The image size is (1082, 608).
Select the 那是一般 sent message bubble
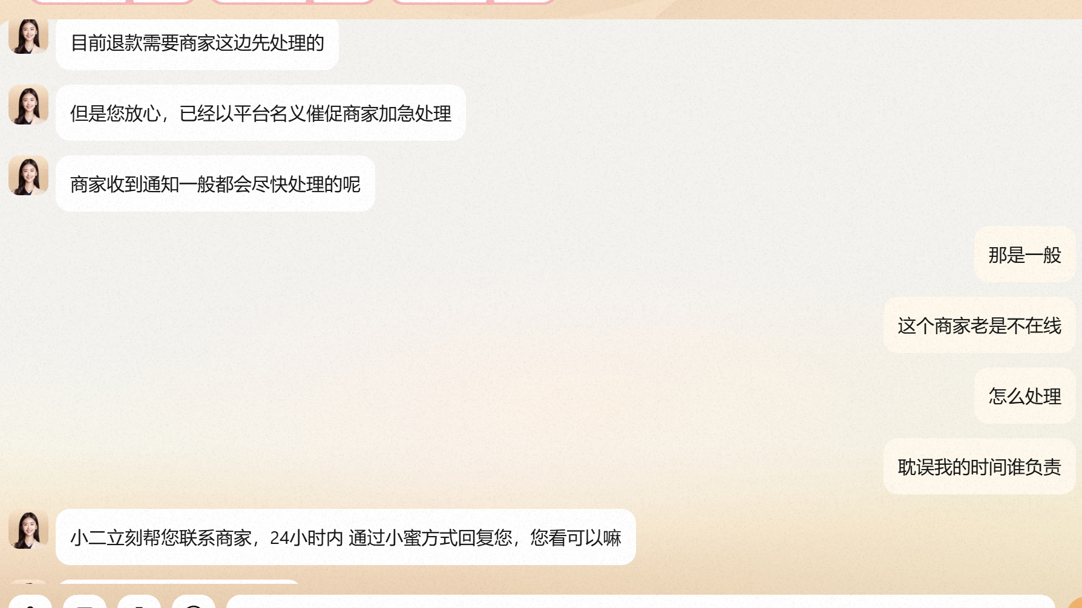(x=1025, y=254)
